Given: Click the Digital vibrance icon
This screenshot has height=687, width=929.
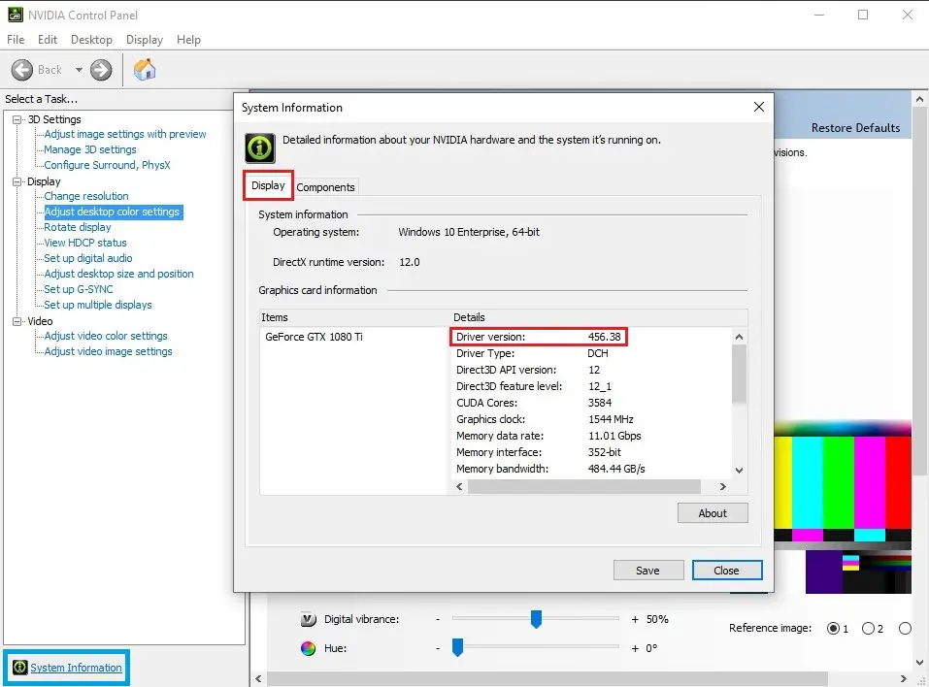Looking at the screenshot, I should (x=308, y=619).
